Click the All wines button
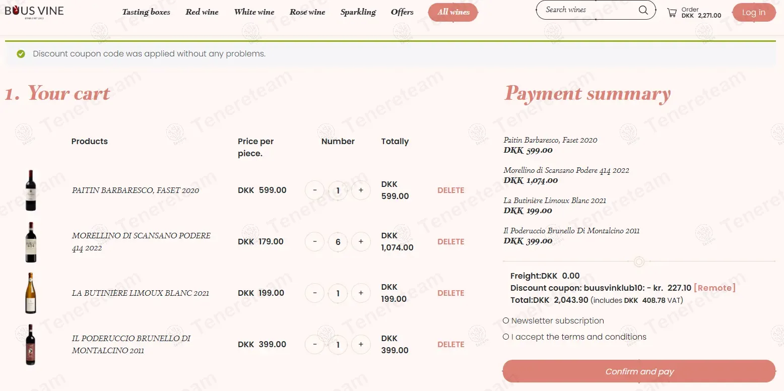 pyautogui.click(x=453, y=12)
